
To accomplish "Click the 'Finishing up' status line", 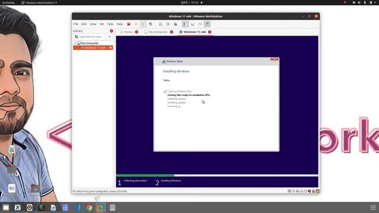I will click(174, 106).
